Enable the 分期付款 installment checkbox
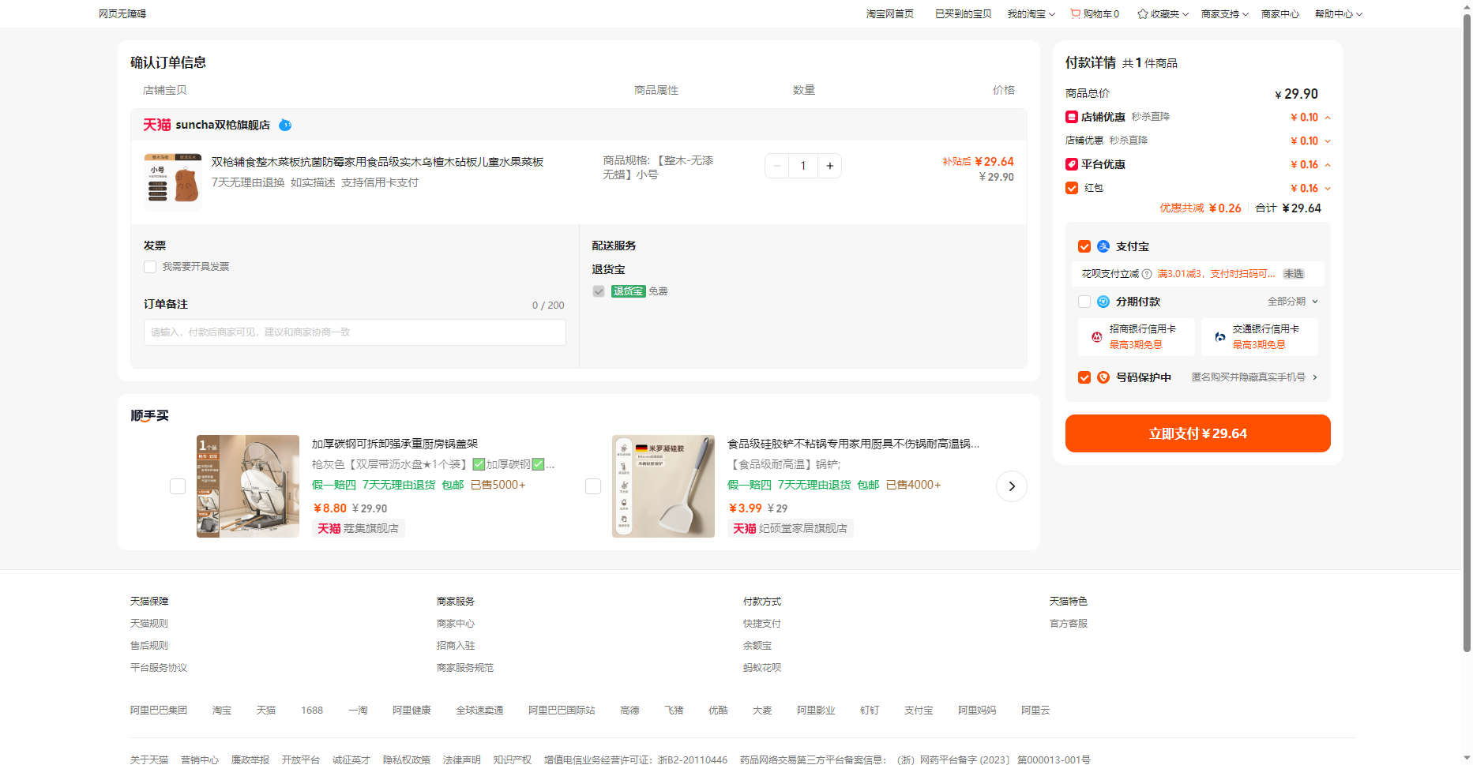 1084,302
